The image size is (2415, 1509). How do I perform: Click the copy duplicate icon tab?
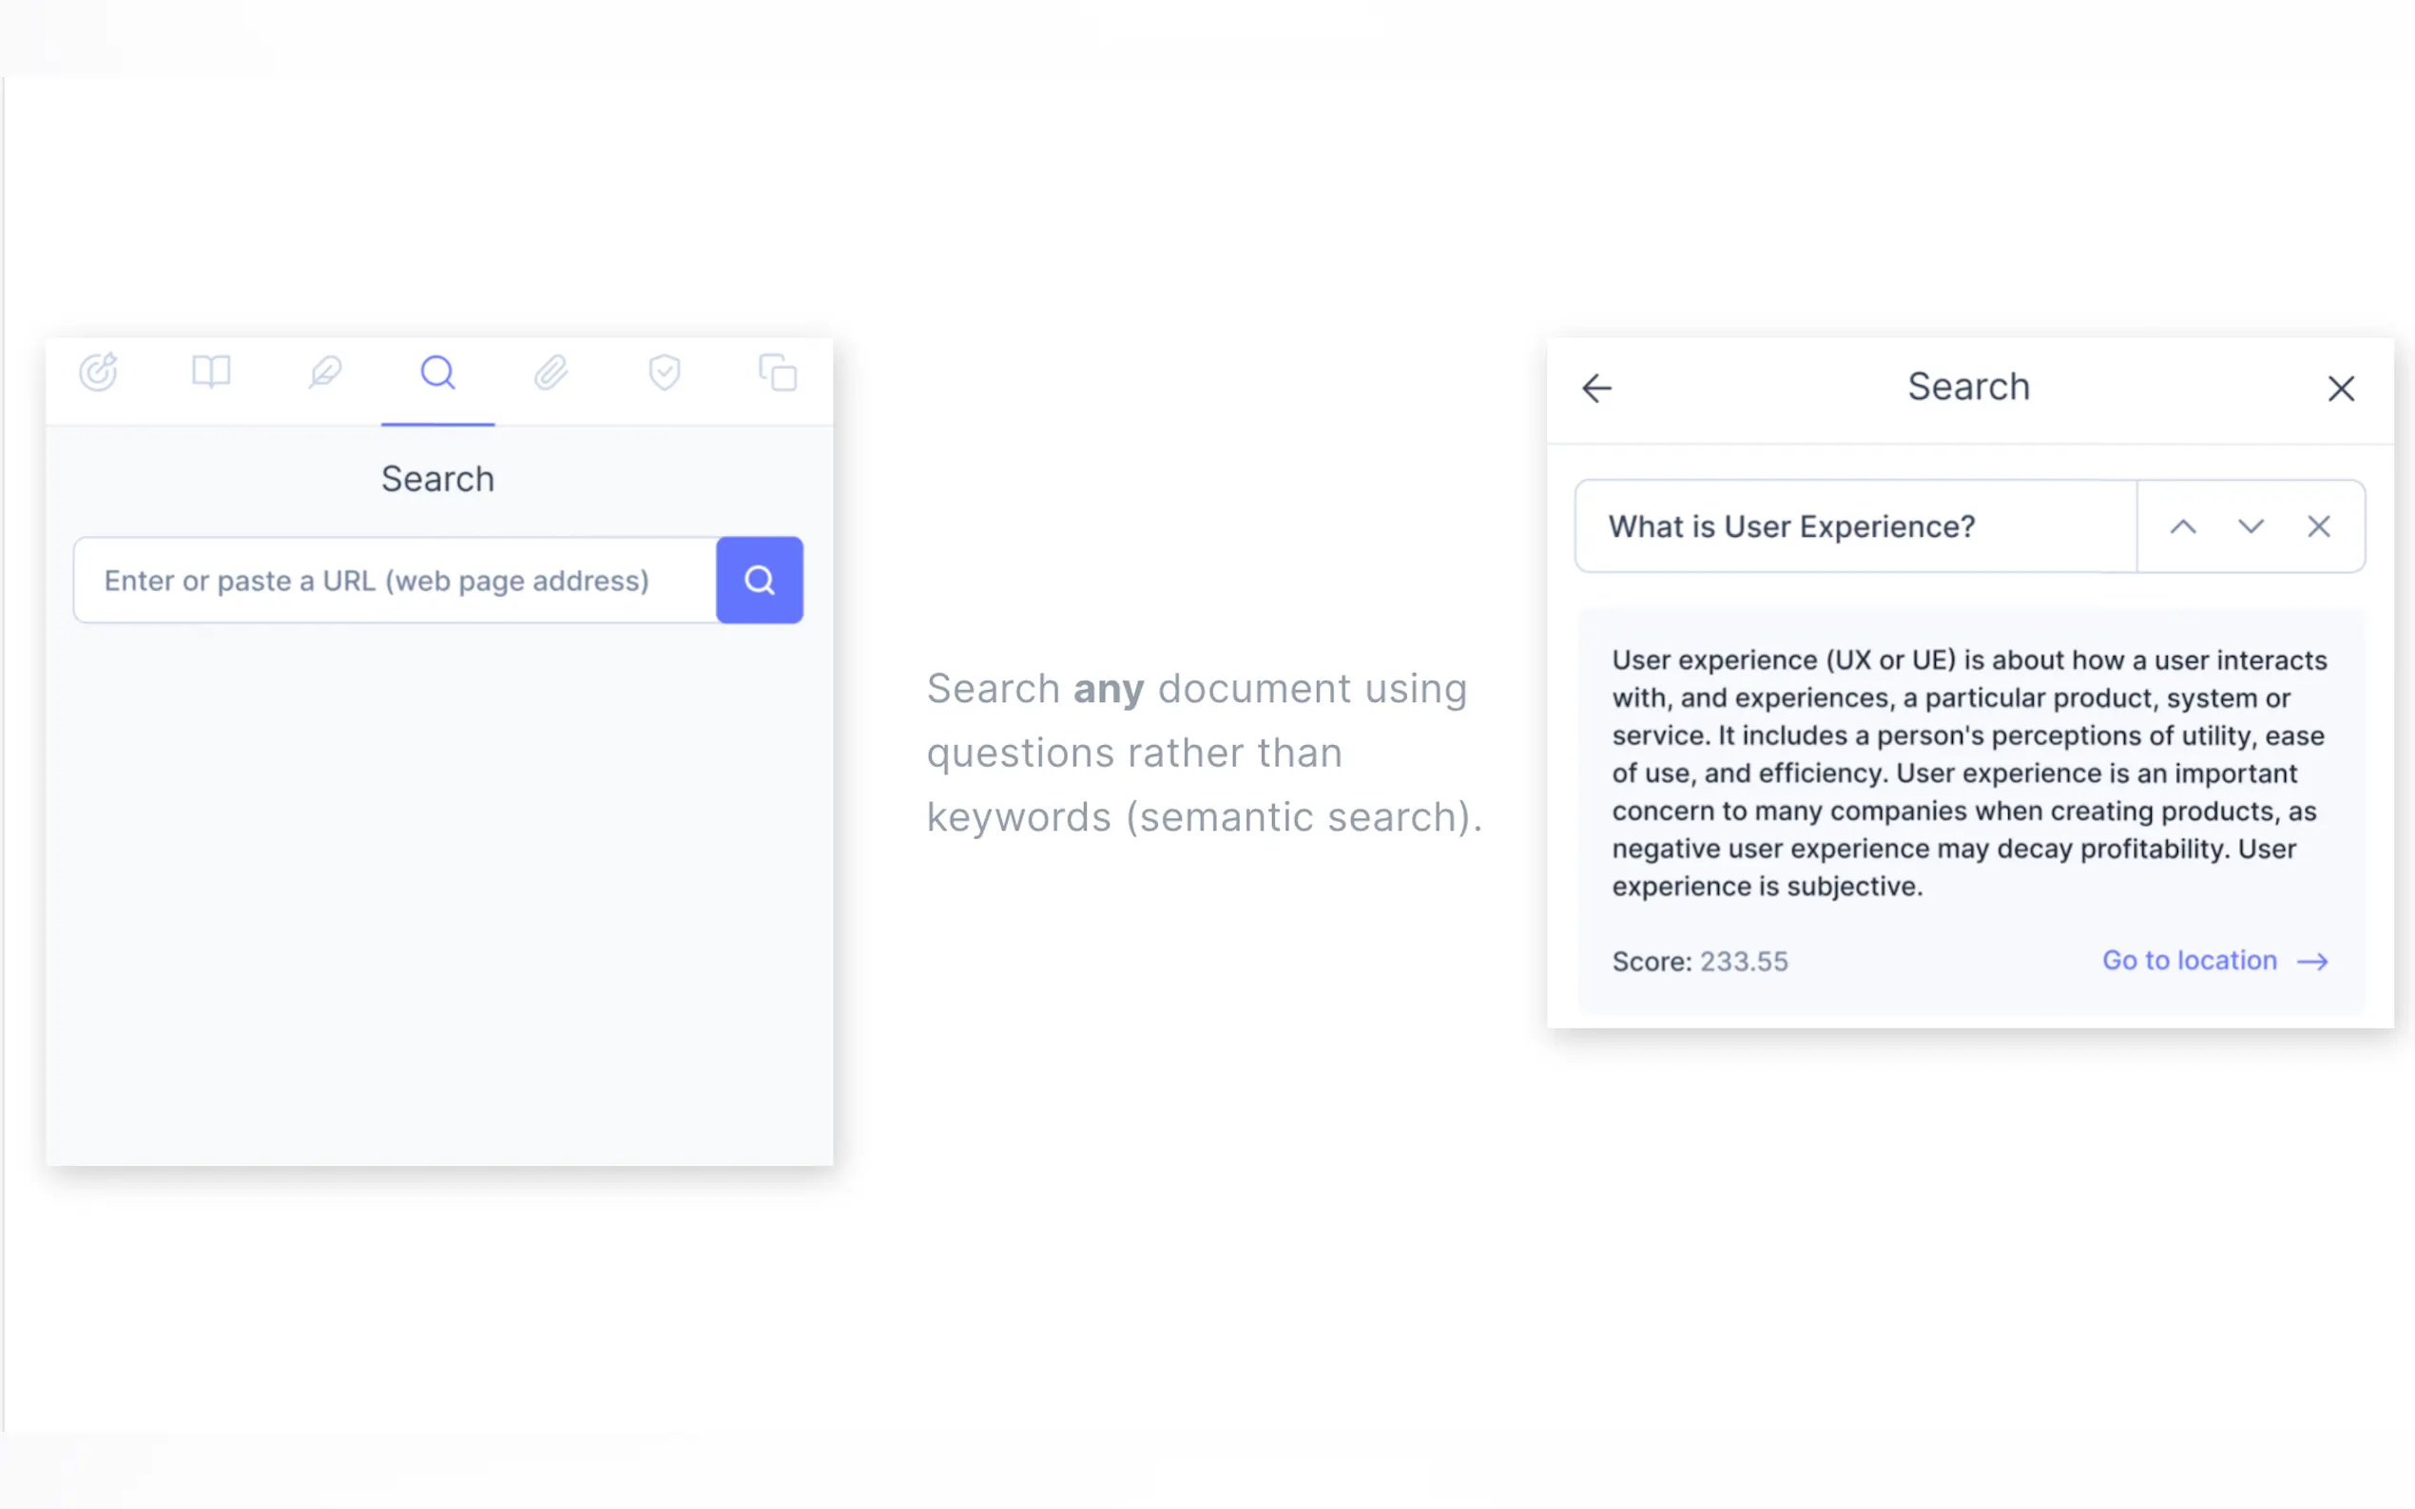coord(778,372)
